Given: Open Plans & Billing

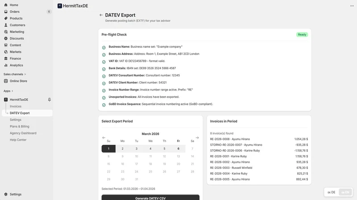Looking at the screenshot, I should [x=20, y=126].
